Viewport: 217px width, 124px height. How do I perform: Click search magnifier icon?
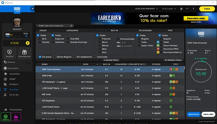pyautogui.click(x=71, y=26)
